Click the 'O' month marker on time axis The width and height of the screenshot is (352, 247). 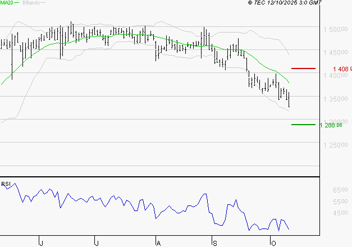(x=273, y=243)
